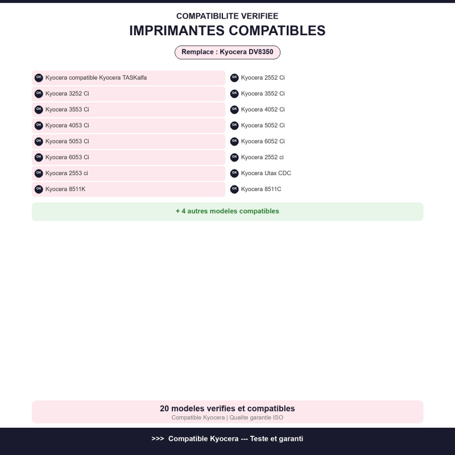Screen dimensions: 455x455
Task: Select the Kyocera 3553 Ci row
Action: click(129, 110)
